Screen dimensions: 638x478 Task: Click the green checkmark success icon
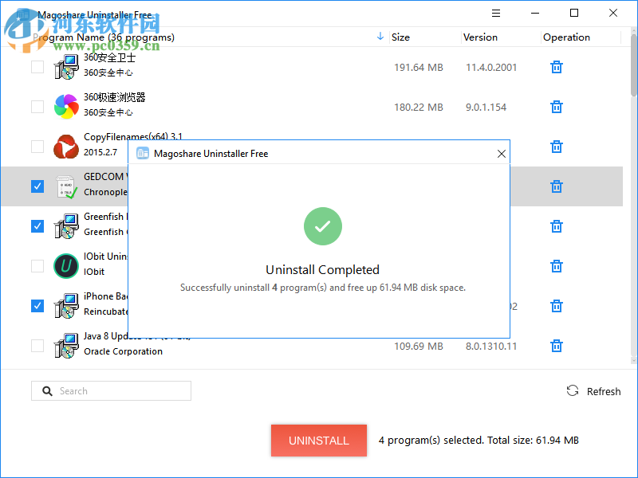point(322,226)
